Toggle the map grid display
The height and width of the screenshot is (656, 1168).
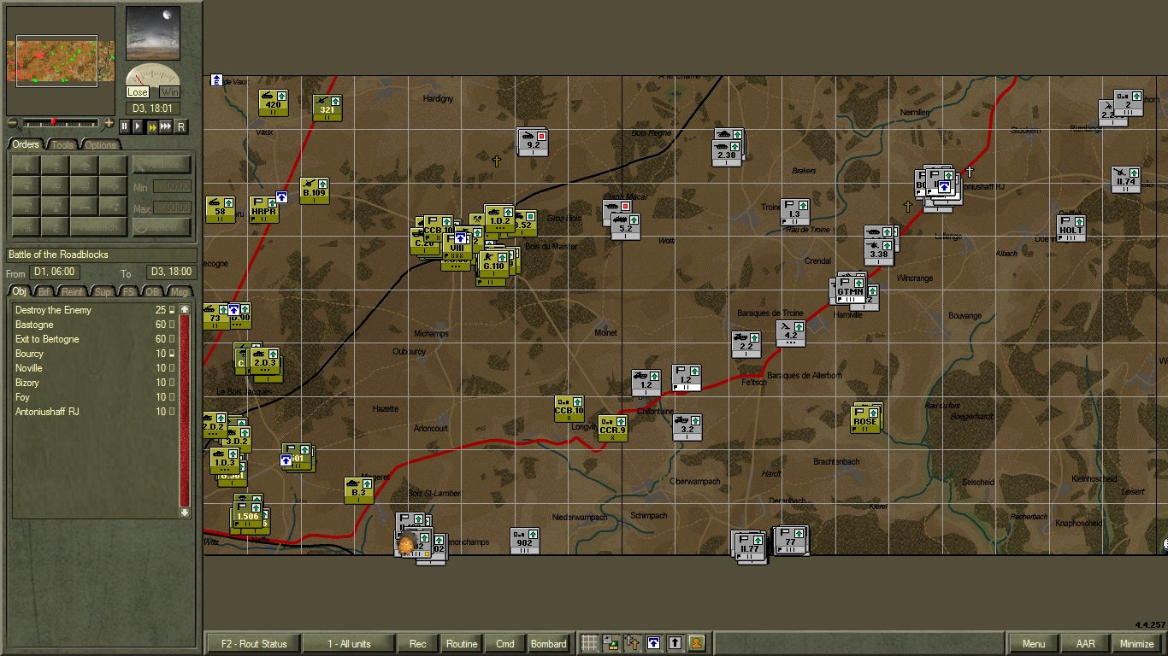coord(589,643)
